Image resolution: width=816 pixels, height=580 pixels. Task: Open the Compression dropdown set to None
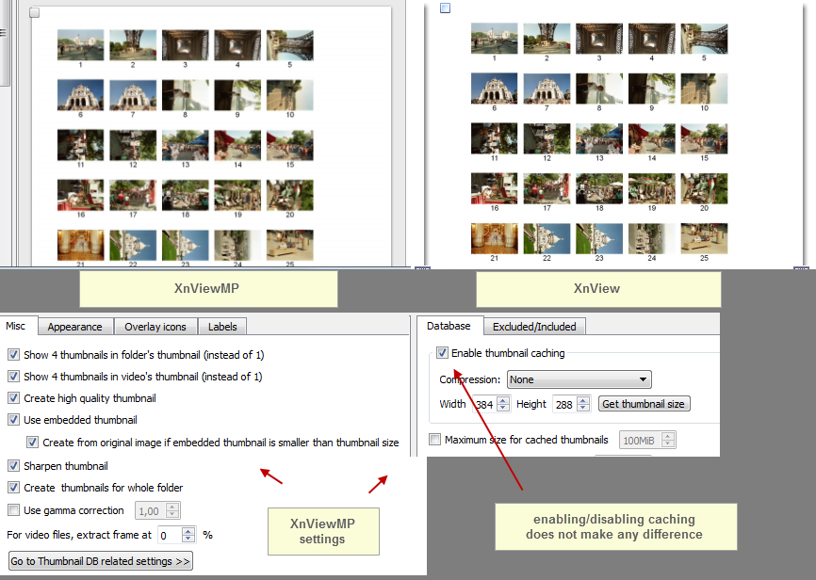point(579,379)
